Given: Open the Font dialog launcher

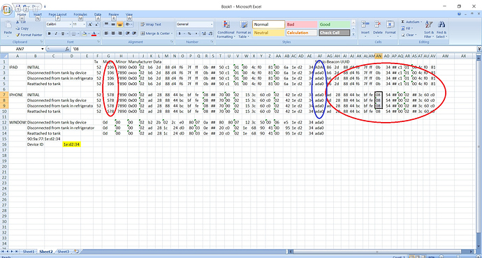Looking at the screenshot, I should 98,42.
